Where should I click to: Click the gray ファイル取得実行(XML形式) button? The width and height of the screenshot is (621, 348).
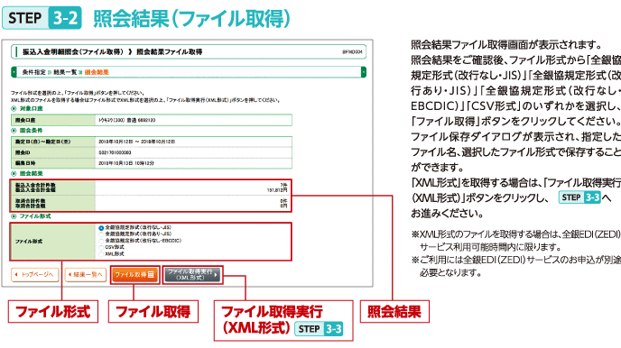(192, 274)
